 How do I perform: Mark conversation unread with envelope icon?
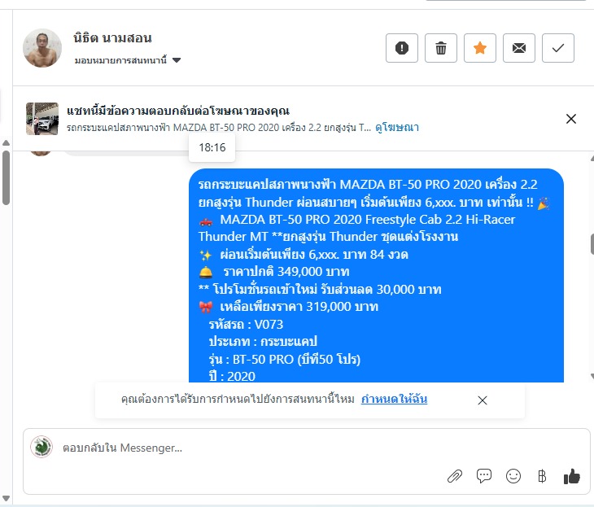(x=518, y=48)
